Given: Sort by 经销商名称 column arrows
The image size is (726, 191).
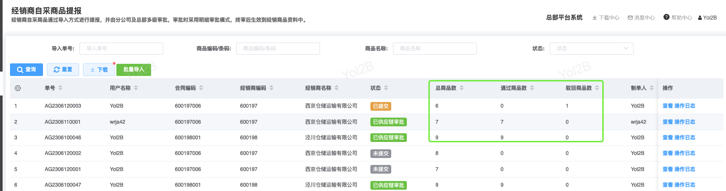Looking at the screenshot, I should (337, 88).
